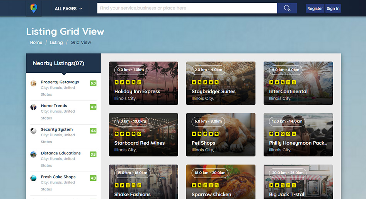Screen dimensions: 366x199
Task: Click the map pin site logo
Action: coord(34,8)
